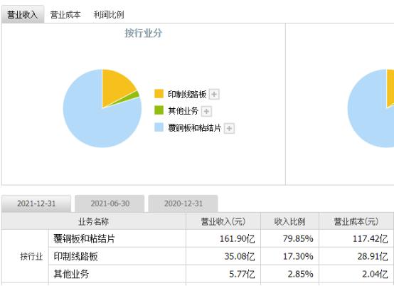Open the 利润比例 tab
The image size is (394, 286).
[109, 14]
